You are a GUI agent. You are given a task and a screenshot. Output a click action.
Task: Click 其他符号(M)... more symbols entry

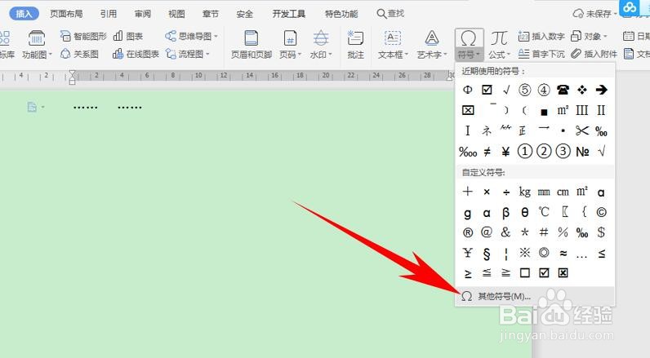coord(535,296)
